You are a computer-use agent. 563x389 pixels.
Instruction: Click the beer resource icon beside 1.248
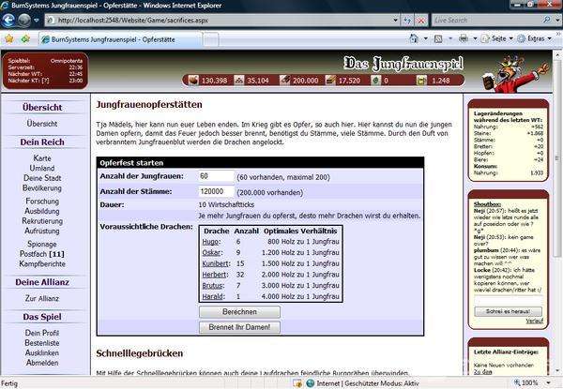(x=421, y=80)
